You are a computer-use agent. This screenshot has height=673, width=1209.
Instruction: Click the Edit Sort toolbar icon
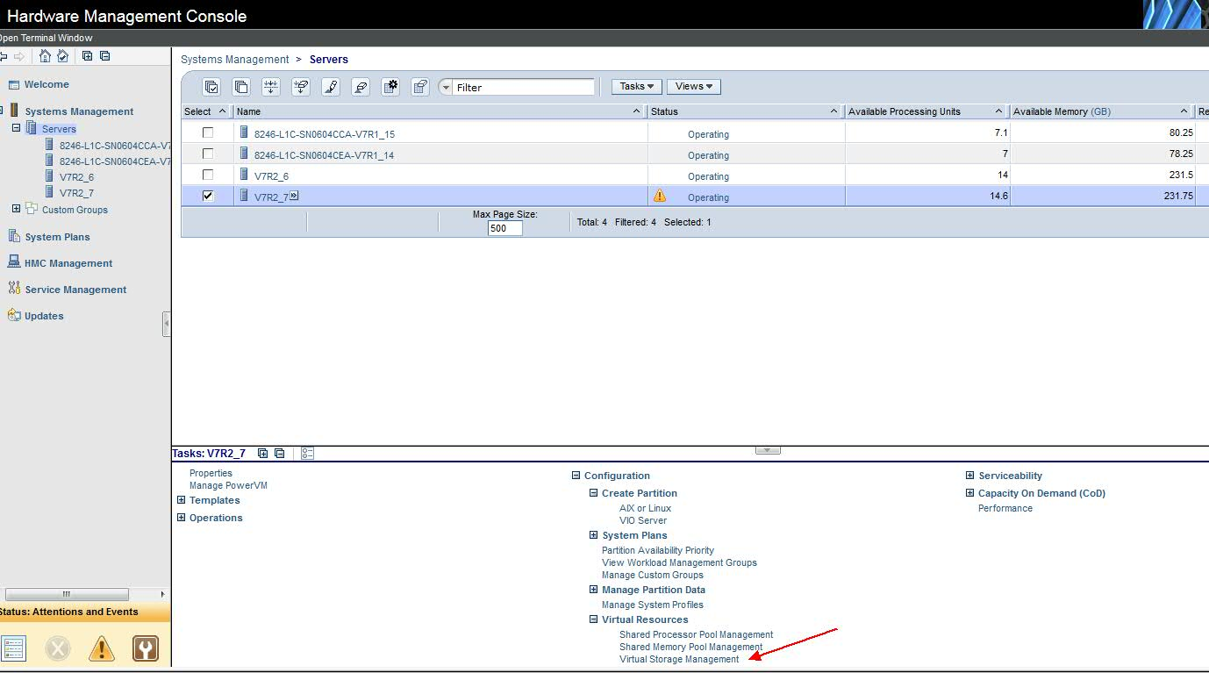[x=271, y=87]
